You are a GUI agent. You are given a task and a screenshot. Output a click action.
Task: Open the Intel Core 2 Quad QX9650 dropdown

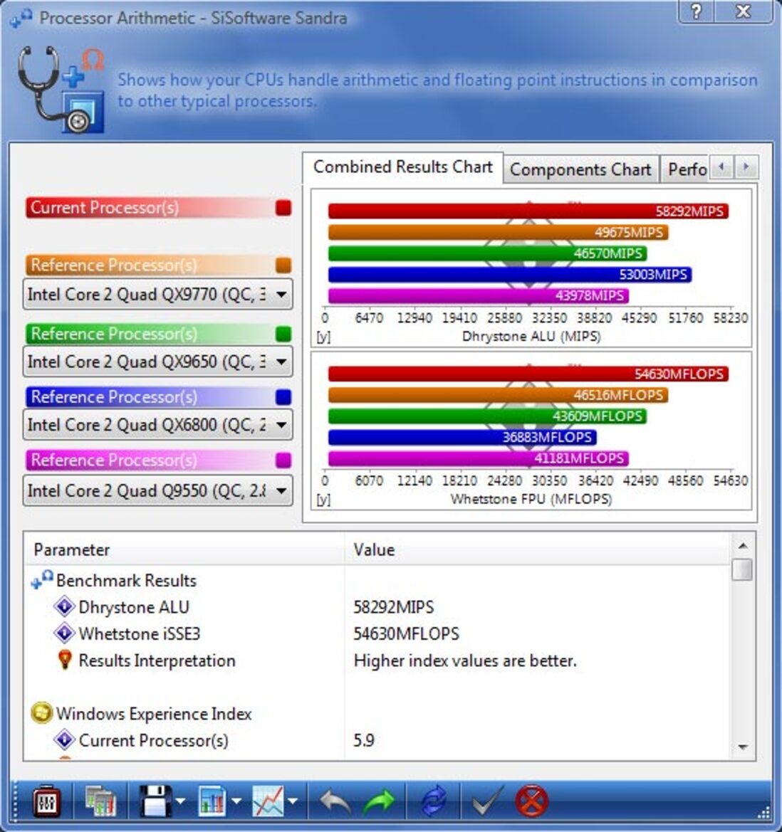click(157, 362)
